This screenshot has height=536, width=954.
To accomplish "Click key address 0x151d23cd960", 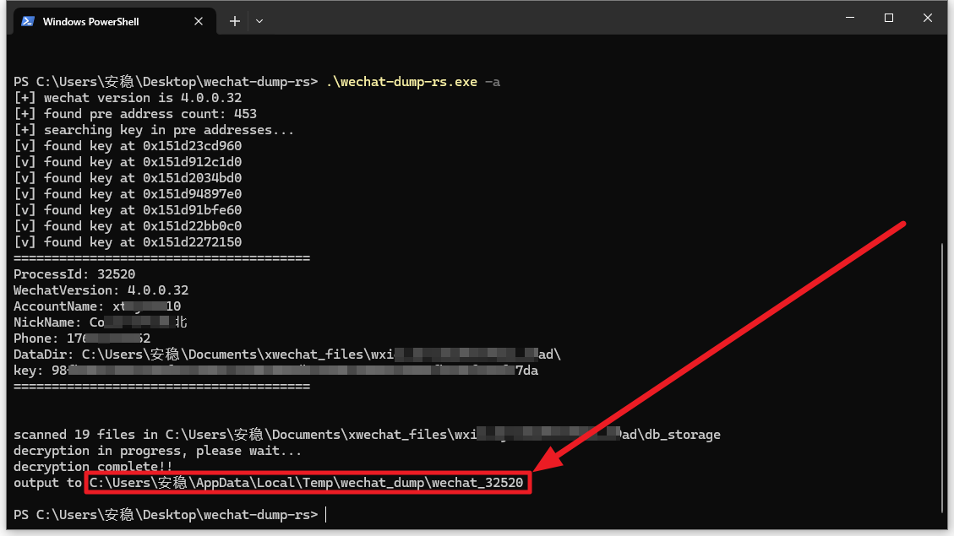I will tap(193, 146).
